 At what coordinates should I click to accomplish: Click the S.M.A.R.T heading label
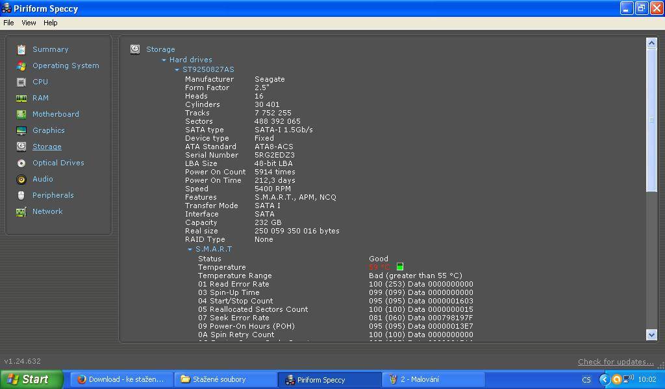(x=214, y=250)
